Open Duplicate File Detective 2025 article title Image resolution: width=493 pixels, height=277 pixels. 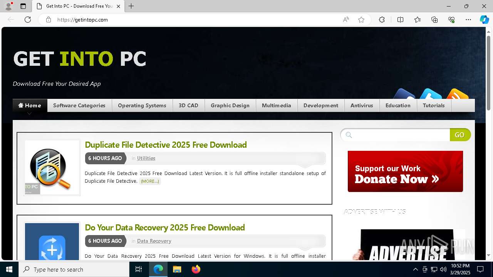166,145
